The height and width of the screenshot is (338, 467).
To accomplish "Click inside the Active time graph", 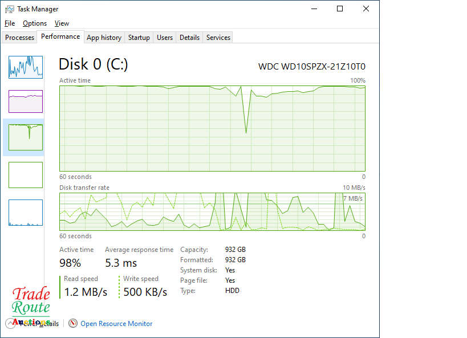I will (212, 128).
